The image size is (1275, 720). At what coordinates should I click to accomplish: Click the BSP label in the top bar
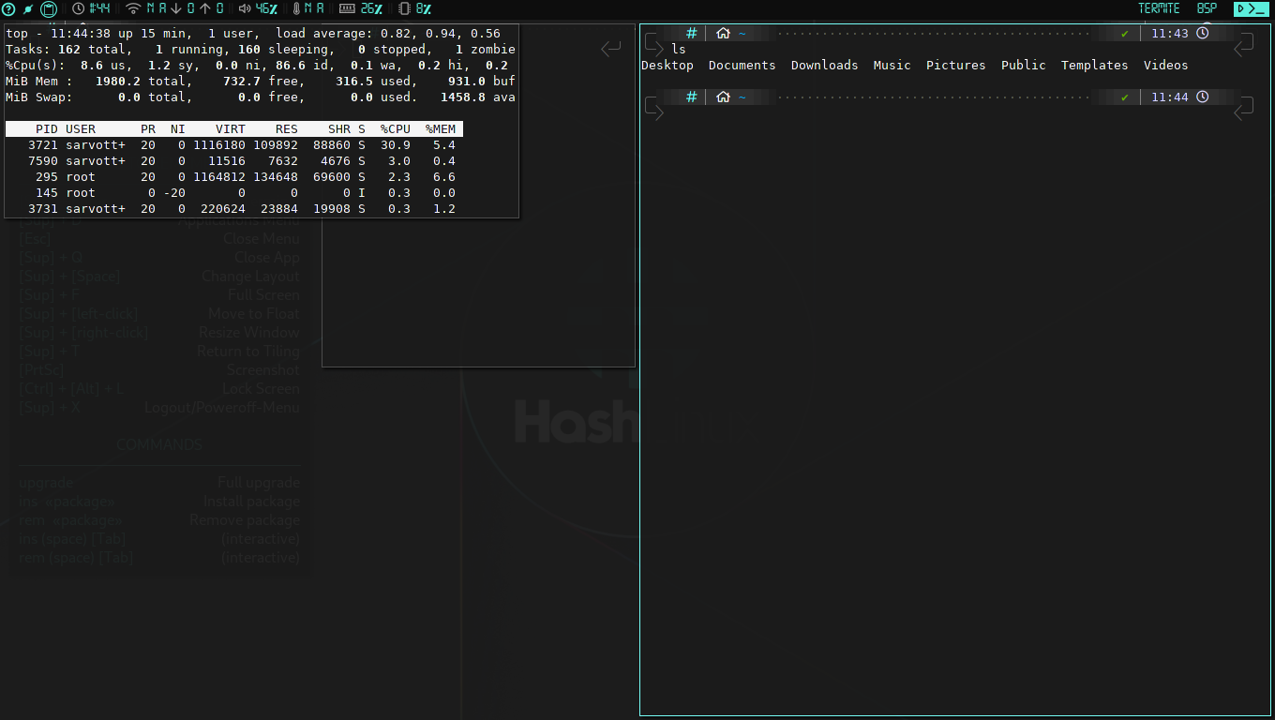tap(1207, 7)
